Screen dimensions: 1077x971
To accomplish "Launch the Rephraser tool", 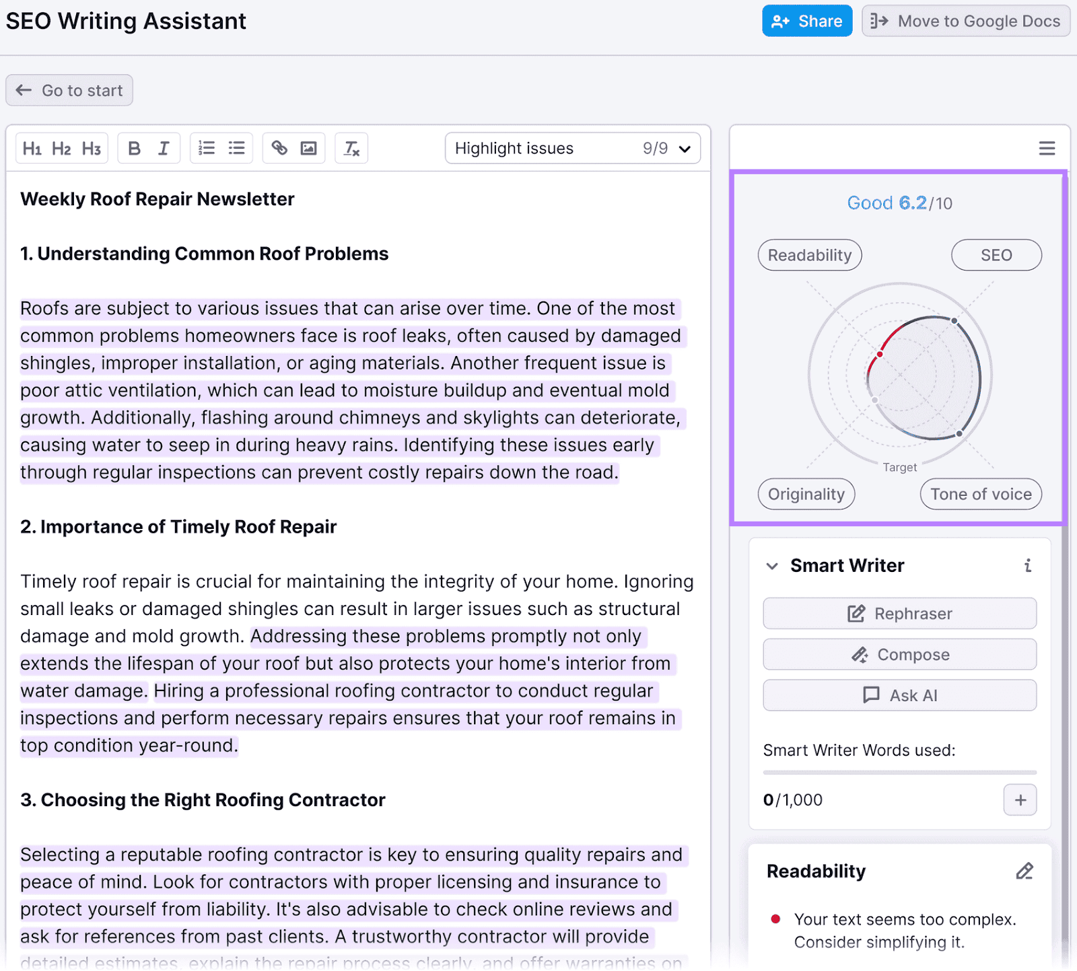I will pyautogui.click(x=899, y=613).
